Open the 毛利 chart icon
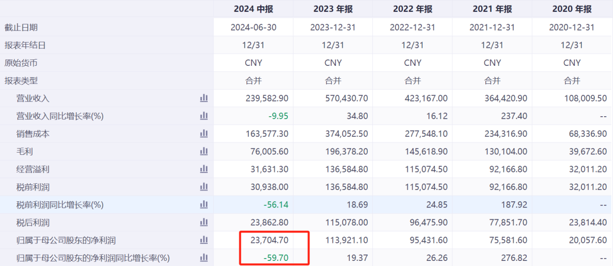This screenshot has height=266, width=613. tap(204, 151)
